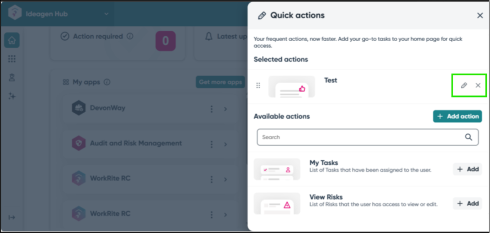Remove the Test action with X icon
490x233 pixels.
click(x=478, y=86)
